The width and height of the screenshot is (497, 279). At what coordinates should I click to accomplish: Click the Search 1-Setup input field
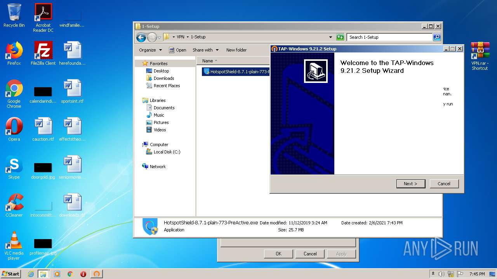tap(389, 37)
